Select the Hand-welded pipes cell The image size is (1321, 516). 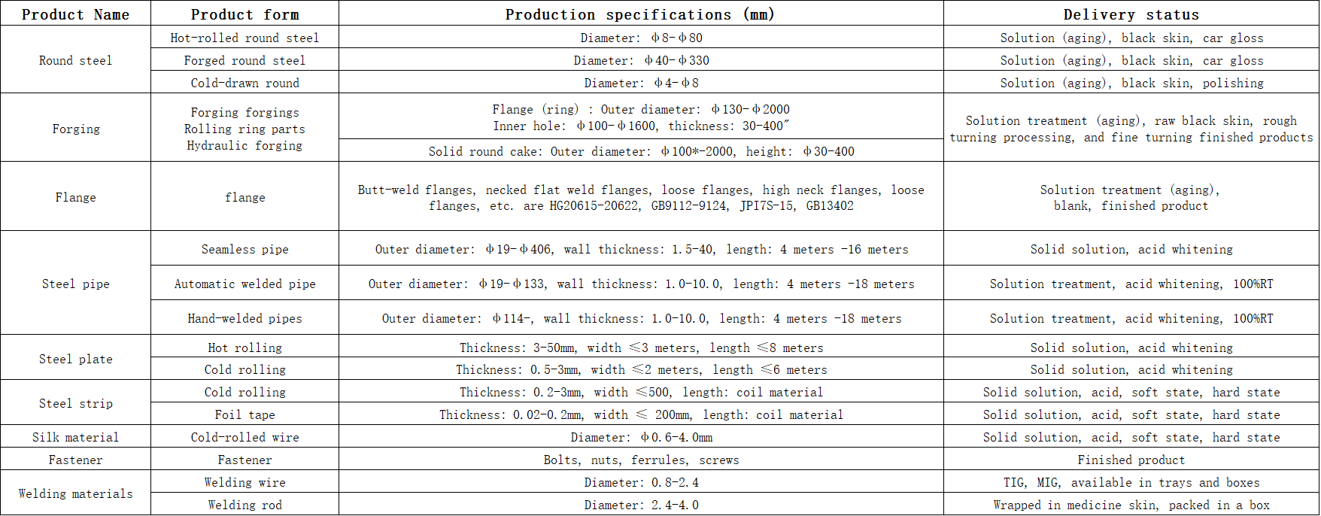pyautogui.click(x=244, y=318)
